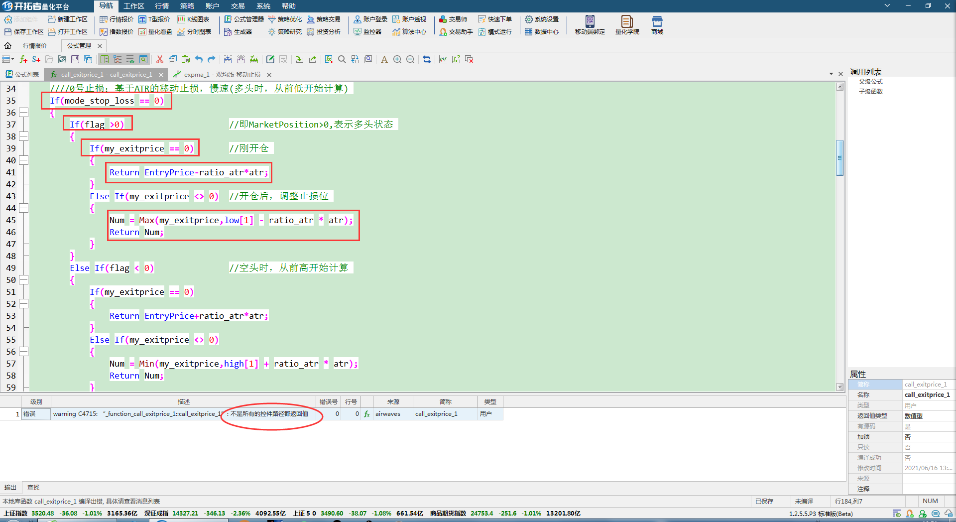The width and height of the screenshot is (956, 522).
Task: Click the 量化学院 icon
Action: [x=627, y=25]
